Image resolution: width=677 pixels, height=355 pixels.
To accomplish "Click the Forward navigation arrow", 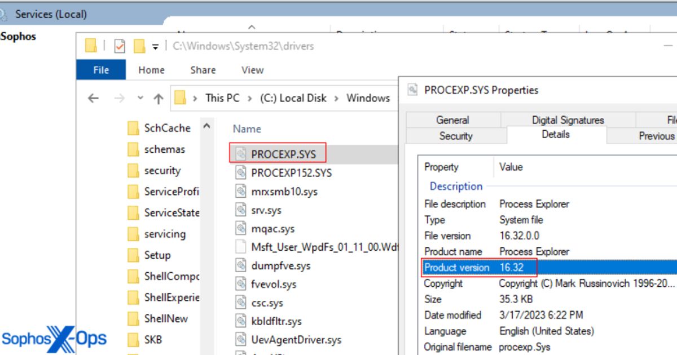I will [x=119, y=98].
